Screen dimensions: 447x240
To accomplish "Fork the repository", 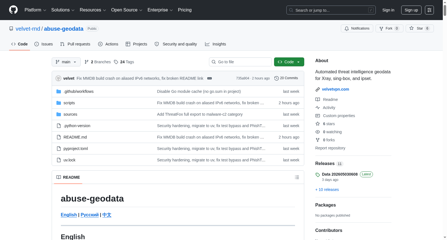I will pyautogui.click(x=389, y=28).
